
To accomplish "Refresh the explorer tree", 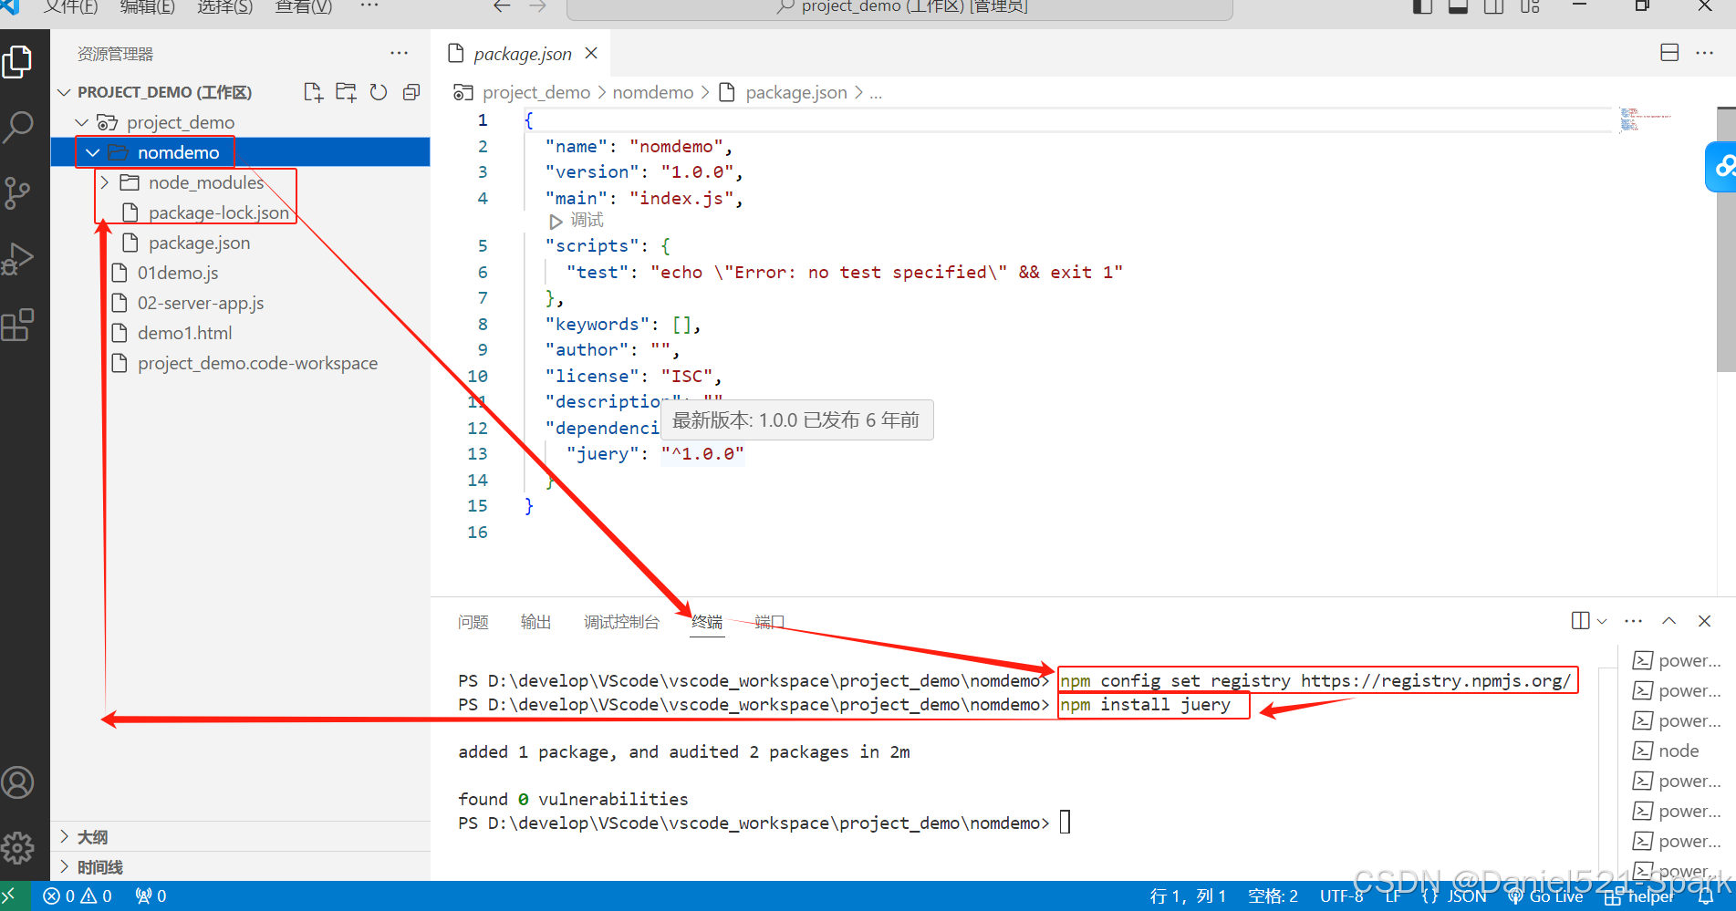I will 379,92.
